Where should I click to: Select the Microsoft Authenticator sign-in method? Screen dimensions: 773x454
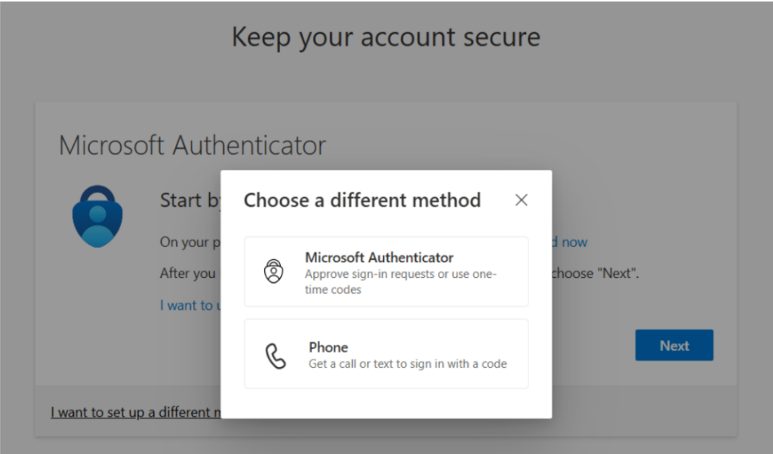[x=386, y=270]
